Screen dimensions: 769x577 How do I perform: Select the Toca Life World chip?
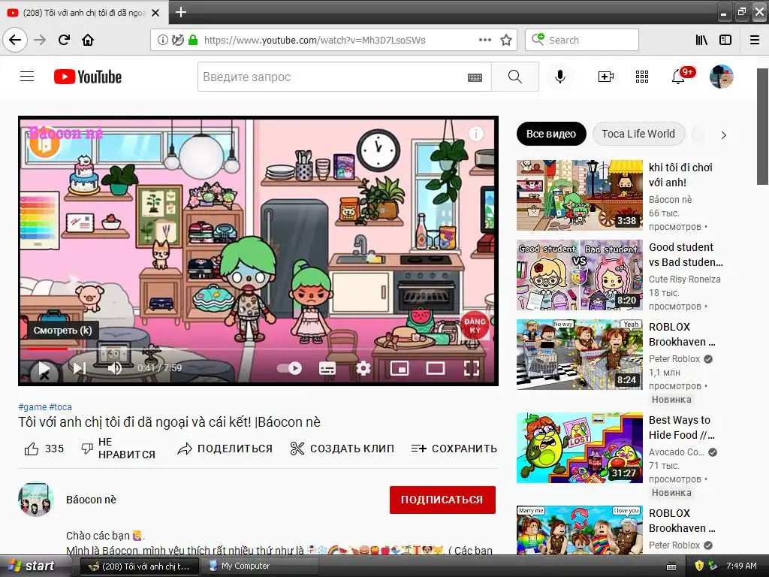pyautogui.click(x=638, y=134)
